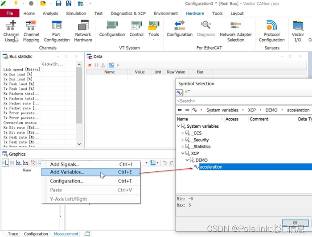This screenshot has width=312, height=237.
Task: Click the lightning start measurement icon
Action: (x=16, y=3)
